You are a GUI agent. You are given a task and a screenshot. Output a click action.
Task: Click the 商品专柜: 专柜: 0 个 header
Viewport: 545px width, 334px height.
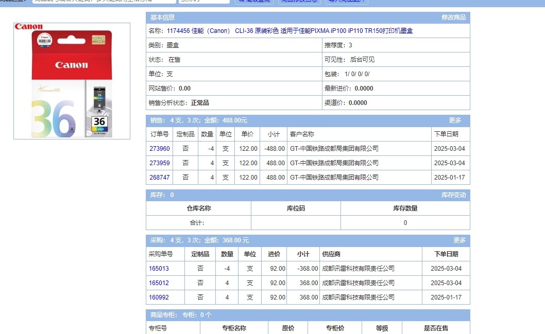point(181,315)
